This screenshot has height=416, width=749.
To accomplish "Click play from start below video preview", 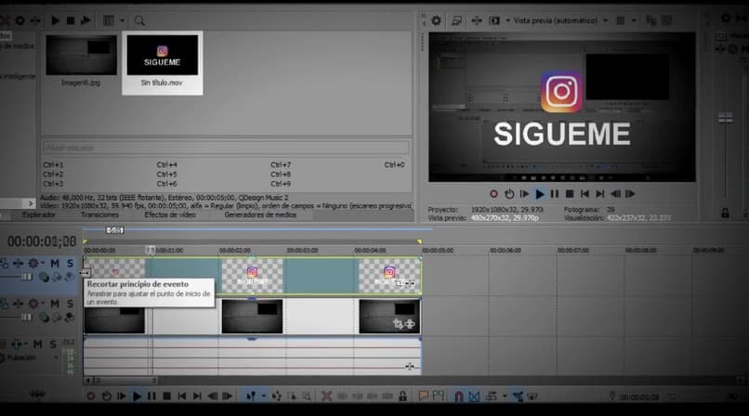I will tap(524, 194).
